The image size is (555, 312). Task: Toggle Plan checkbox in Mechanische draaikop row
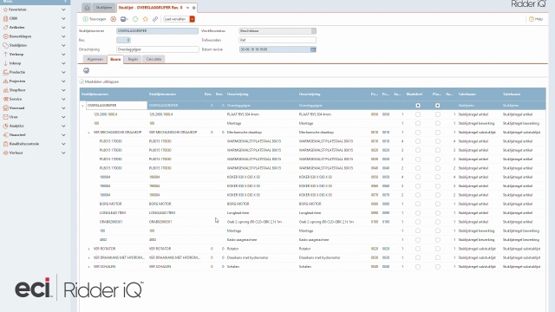(x=438, y=133)
